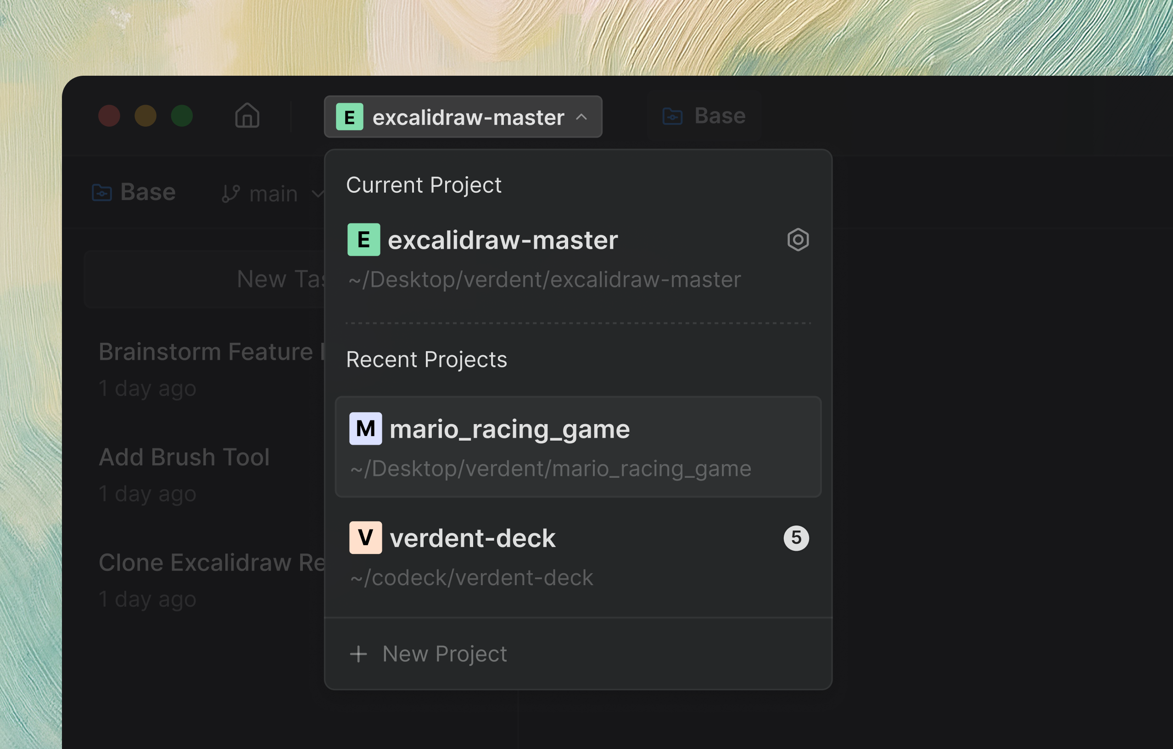Click the Base folder icon in title bar
Image resolution: width=1173 pixels, height=749 pixels.
[673, 116]
